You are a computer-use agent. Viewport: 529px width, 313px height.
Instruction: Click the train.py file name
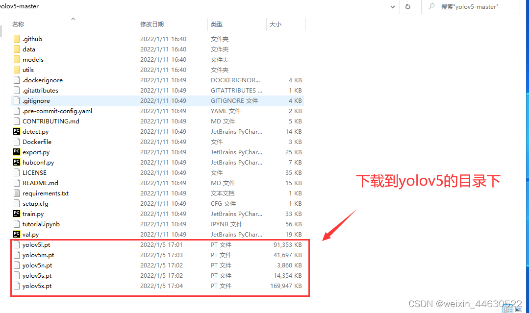pos(33,214)
